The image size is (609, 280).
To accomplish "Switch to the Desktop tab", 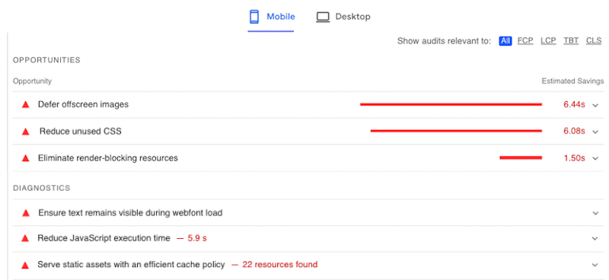I will (343, 17).
